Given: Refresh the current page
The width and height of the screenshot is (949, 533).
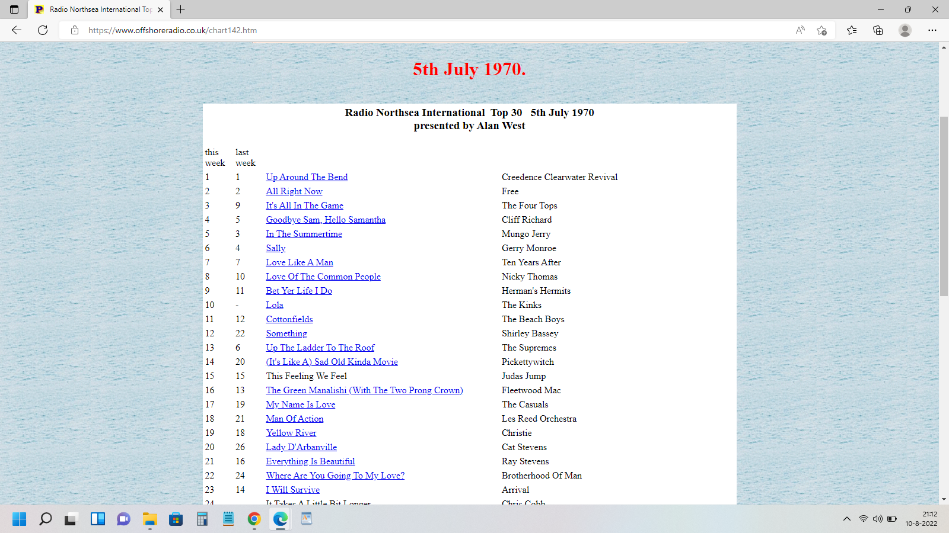Looking at the screenshot, I should [43, 30].
